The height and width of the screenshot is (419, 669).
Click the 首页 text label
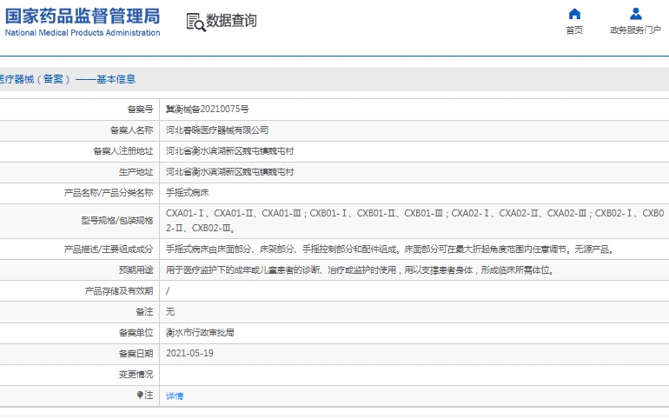(574, 30)
